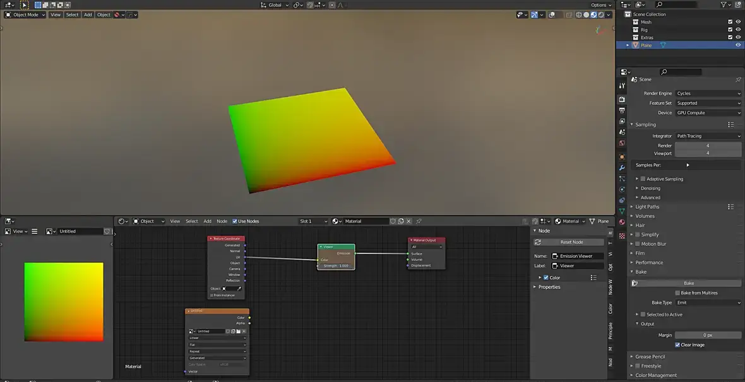The image size is (745, 382).
Task: Open the Output properties tab icon
Action: [622, 110]
